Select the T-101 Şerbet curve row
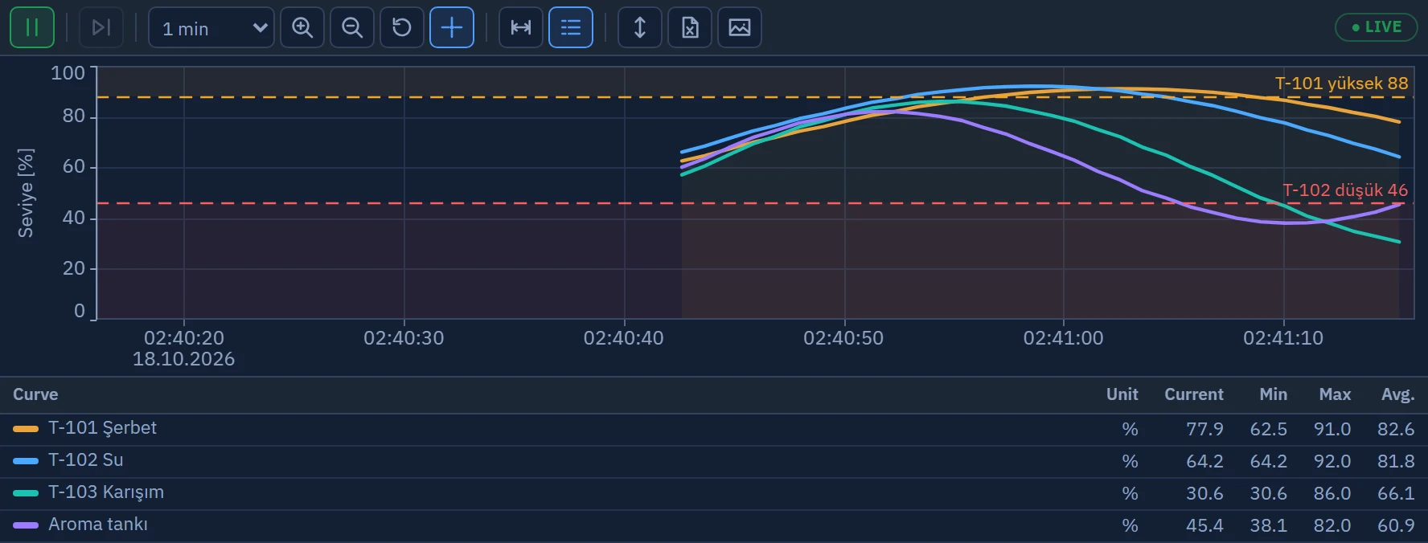The image size is (1428, 543). [714, 429]
